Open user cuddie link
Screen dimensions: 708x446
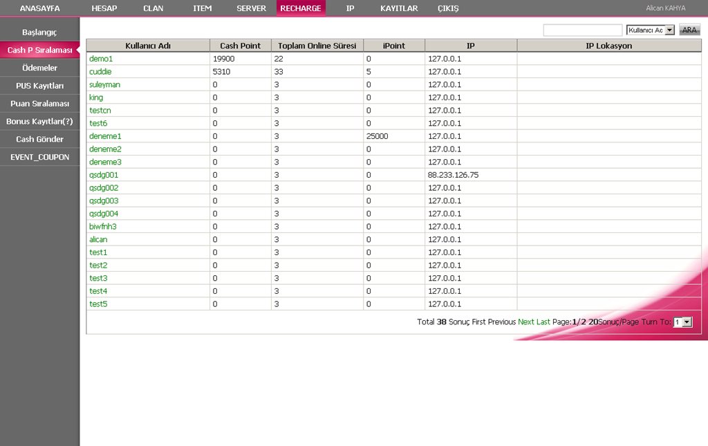point(100,71)
